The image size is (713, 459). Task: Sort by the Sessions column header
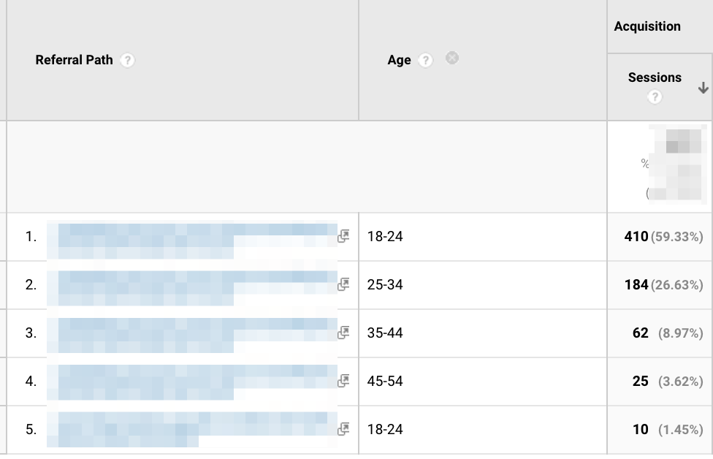[x=655, y=77]
